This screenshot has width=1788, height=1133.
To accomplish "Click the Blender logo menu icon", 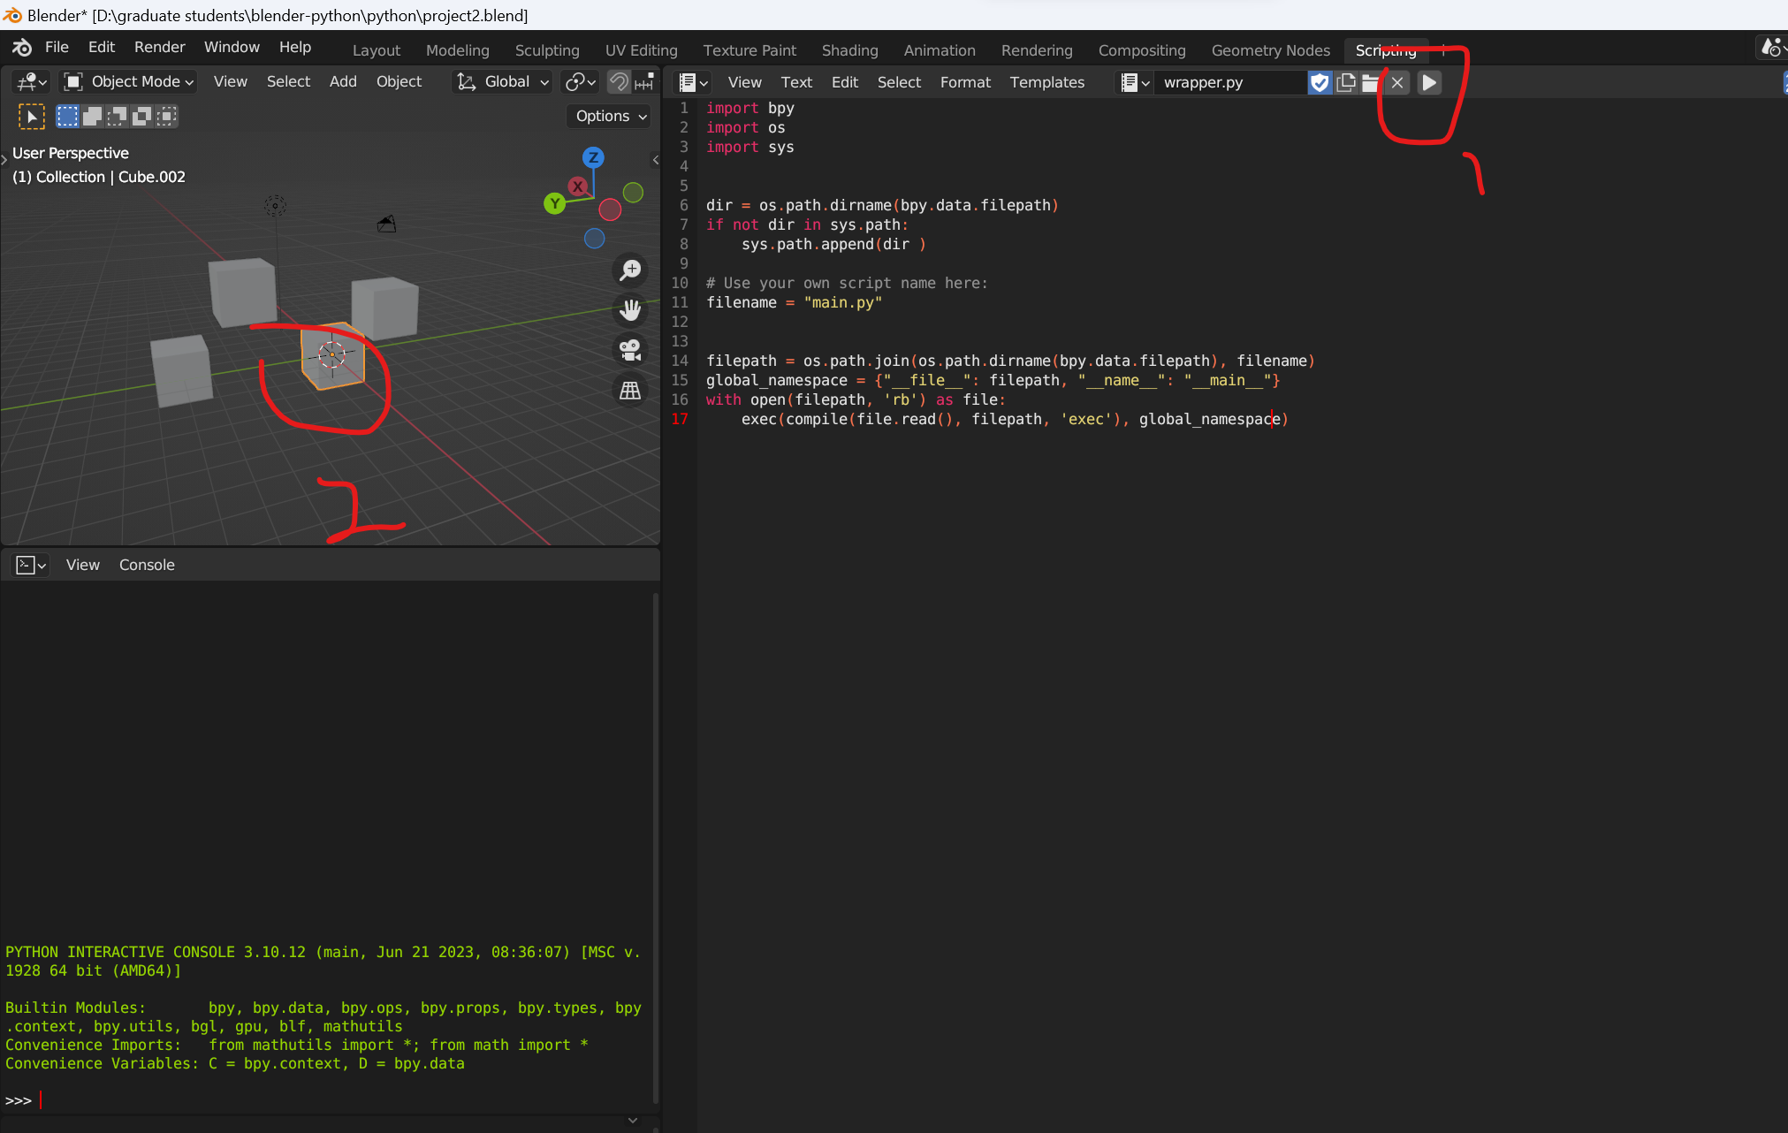I will (22, 47).
